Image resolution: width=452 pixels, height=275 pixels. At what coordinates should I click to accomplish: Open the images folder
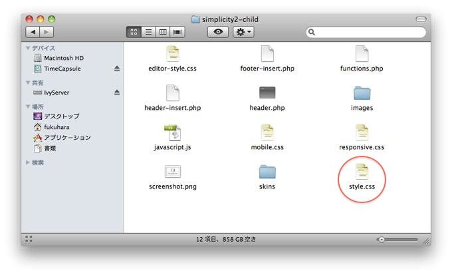pos(362,94)
